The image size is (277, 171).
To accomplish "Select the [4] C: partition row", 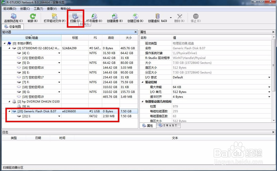I will point(70,53).
